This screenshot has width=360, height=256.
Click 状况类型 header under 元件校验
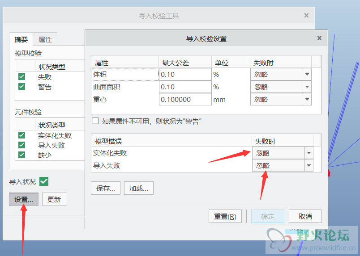point(52,125)
